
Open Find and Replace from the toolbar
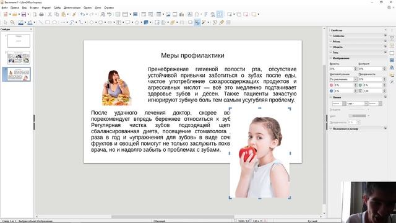click(x=103, y=14)
